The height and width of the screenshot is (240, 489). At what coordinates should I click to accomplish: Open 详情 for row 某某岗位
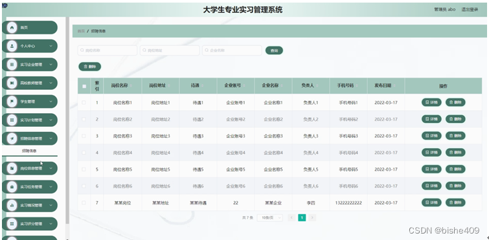click(x=431, y=202)
